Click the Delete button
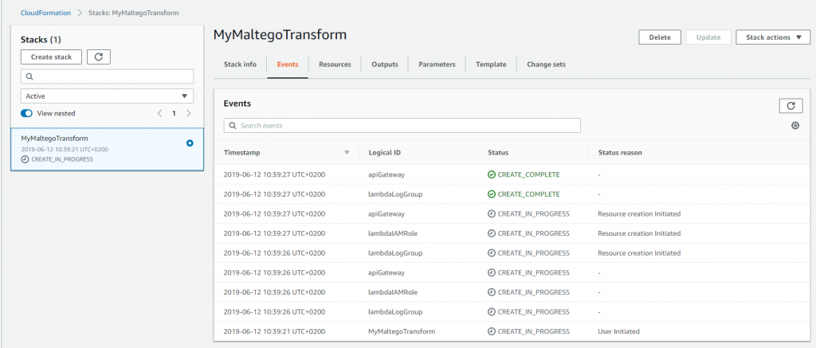Screen dimensions: 816x348 click(x=660, y=37)
